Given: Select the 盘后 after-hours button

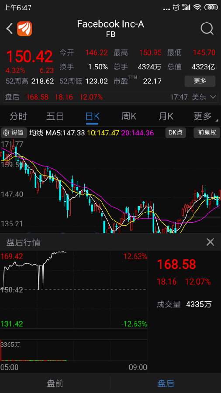Looking at the screenshot, I should 166,383.
